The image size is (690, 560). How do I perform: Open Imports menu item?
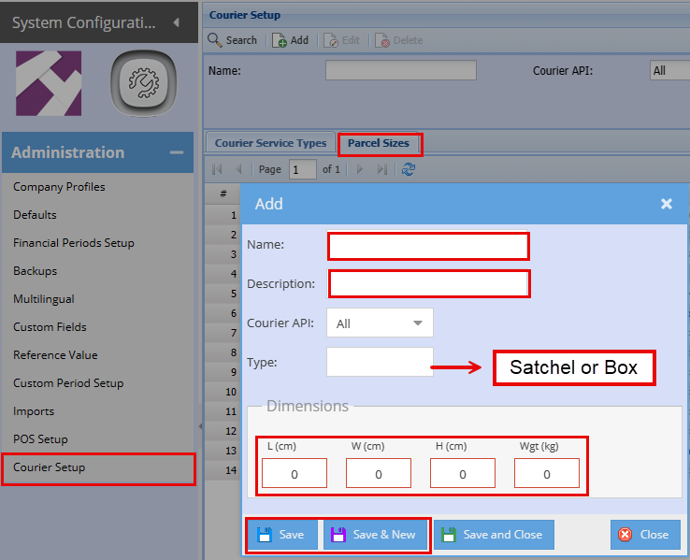[x=34, y=411]
